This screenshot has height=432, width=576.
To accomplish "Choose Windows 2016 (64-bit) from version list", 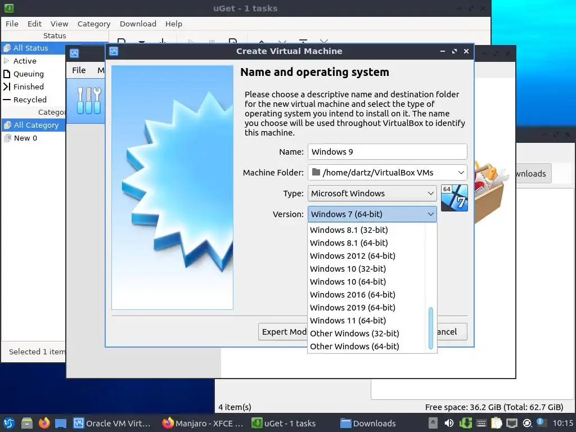I will click(x=366, y=295).
